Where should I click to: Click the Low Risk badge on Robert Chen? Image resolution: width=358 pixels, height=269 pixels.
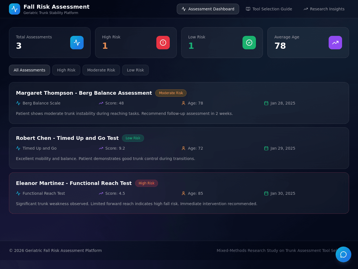(133, 138)
